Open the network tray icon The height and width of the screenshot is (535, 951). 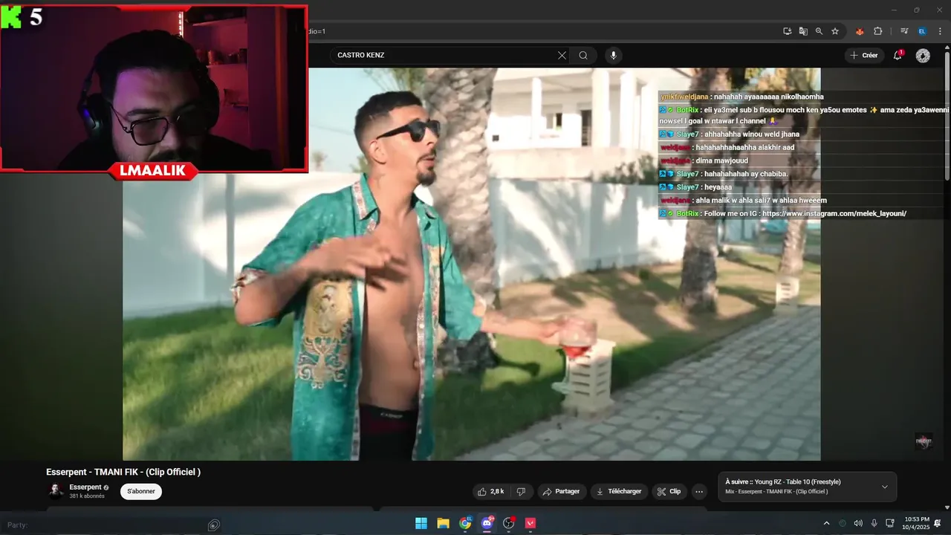pyautogui.click(x=890, y=523)
